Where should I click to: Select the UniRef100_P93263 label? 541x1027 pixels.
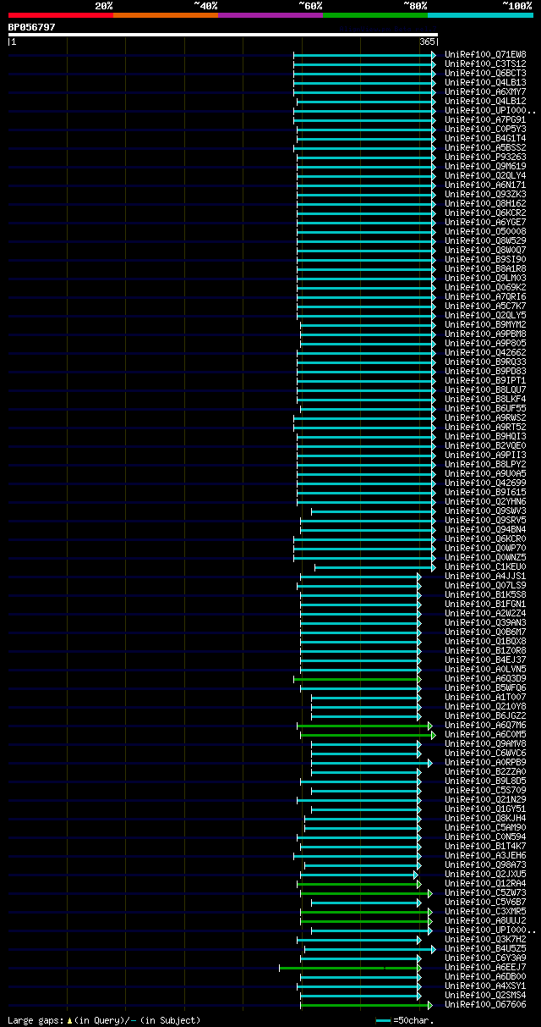[485, 157]
